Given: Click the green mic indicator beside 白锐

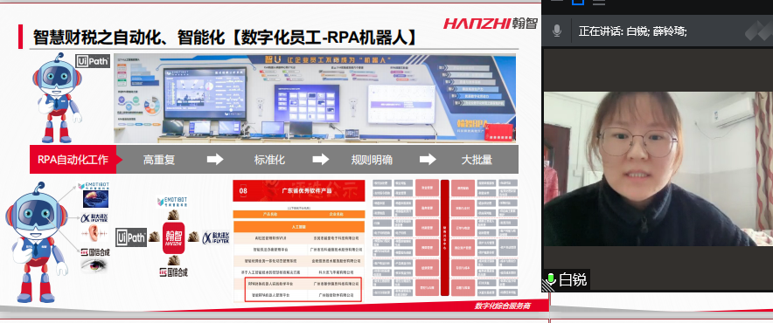Looking at the screenshot, I should click(x=550, y=279).
